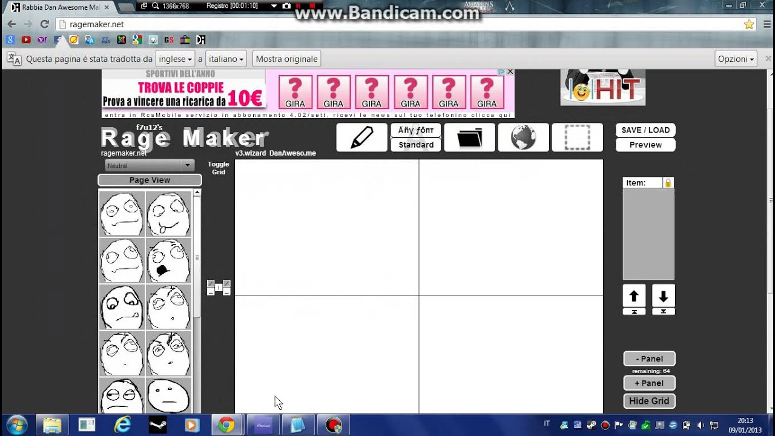This screenshot has width=775, height=436.
Task: Open the Neutral faces category dropdown
Action: pos(149,165)
